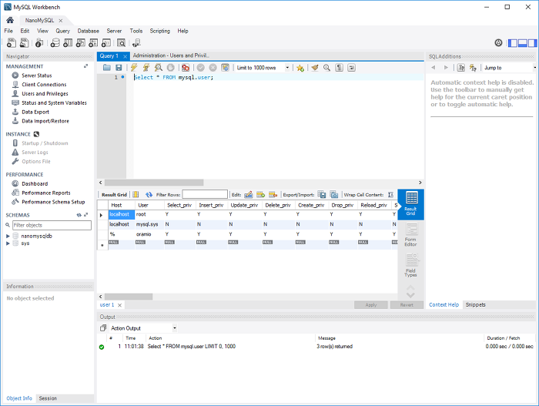The image size is (539, 406).
Task: Switch to Snippets tab
Action: click(x=475, y=305)
